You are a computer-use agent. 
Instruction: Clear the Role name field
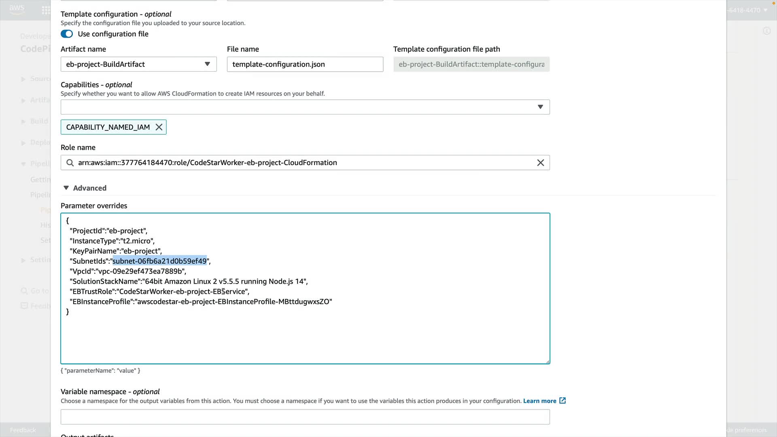(x=540, y=163)
